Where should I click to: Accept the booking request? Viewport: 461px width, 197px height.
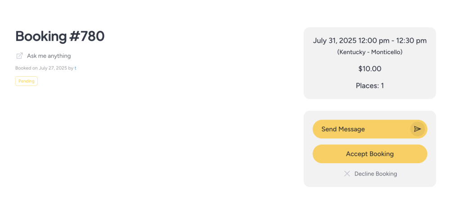click(370, 154)
